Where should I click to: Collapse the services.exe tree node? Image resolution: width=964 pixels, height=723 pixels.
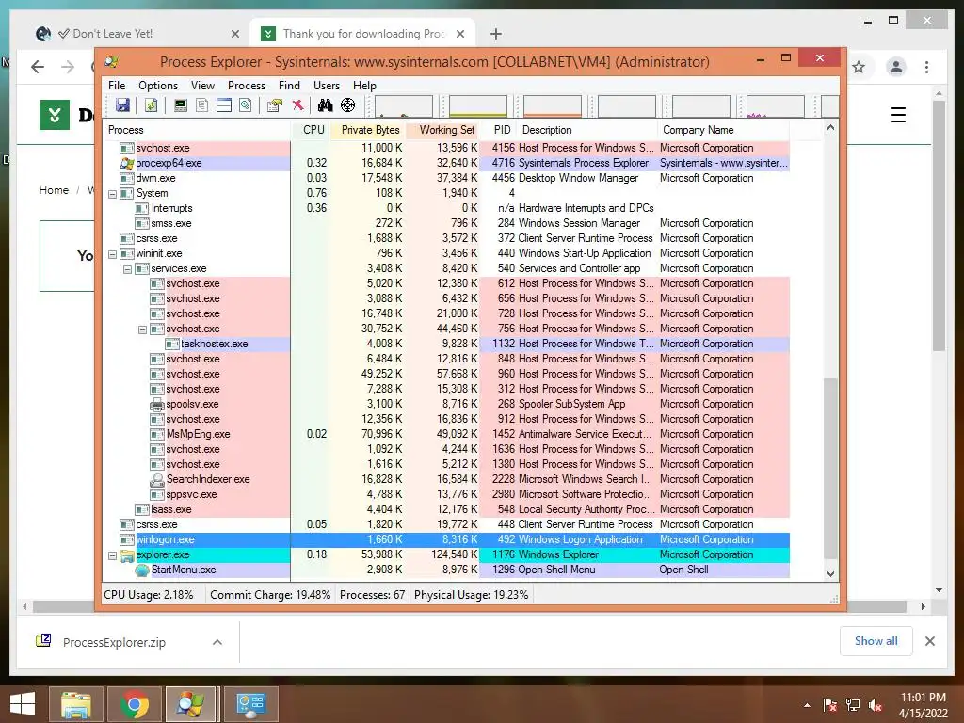[127, 269]
